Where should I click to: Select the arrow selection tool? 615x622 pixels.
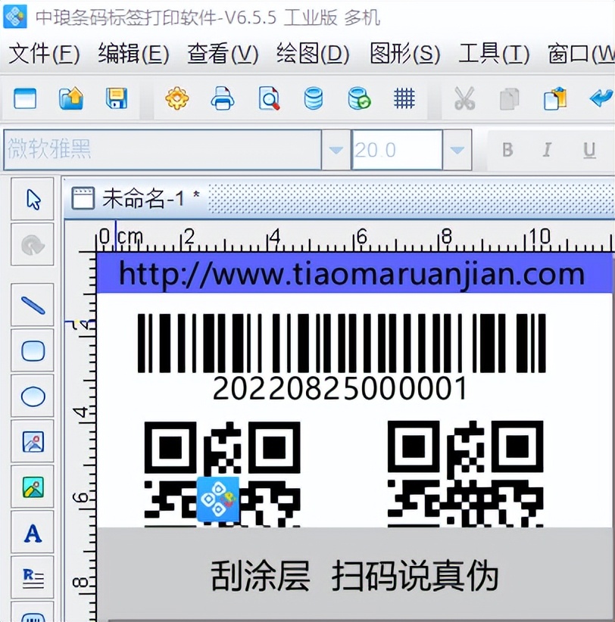click(x=33, y=198)
